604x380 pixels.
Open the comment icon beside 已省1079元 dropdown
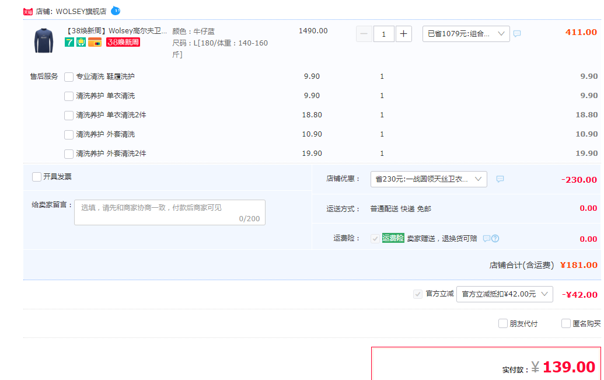click(x=517, y=33)
